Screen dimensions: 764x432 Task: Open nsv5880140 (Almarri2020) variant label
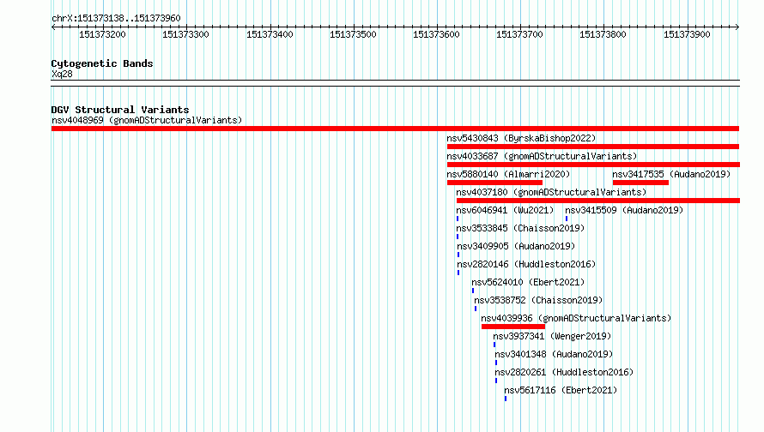508,174
